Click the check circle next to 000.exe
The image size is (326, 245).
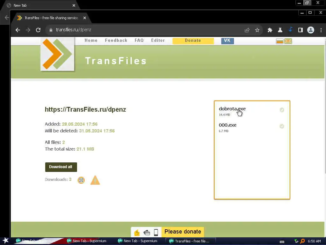(282, 126)
